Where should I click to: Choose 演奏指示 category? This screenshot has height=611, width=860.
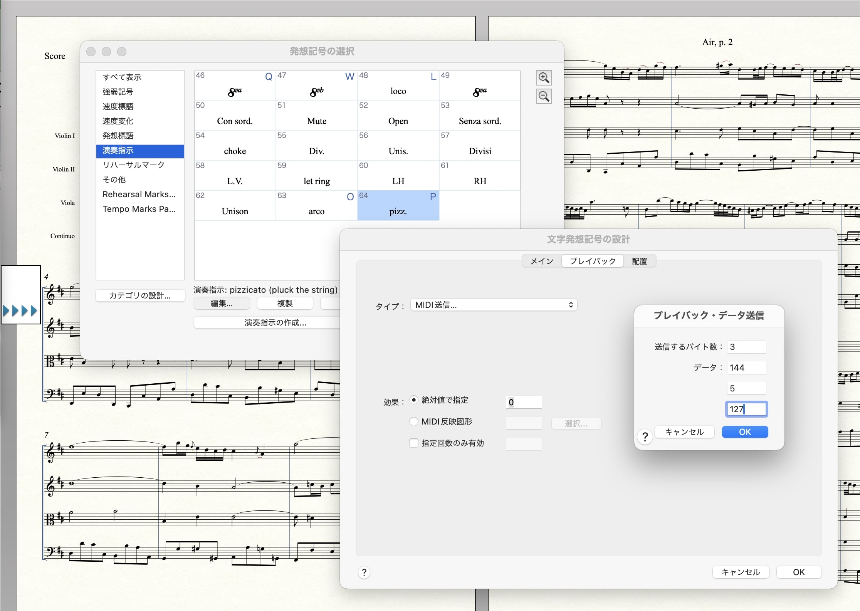[x=140, y=151]
